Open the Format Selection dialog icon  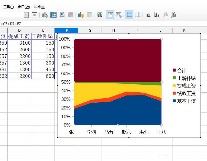[x=35, y=15]
